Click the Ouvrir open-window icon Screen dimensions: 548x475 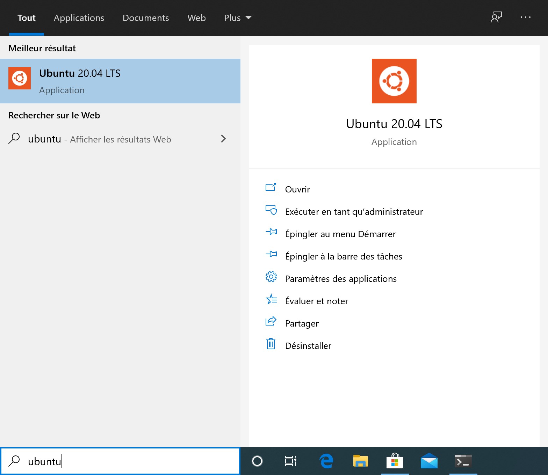[x=271, y=188]
